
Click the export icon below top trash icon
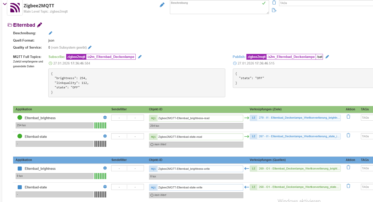click(x=274, y=10)
